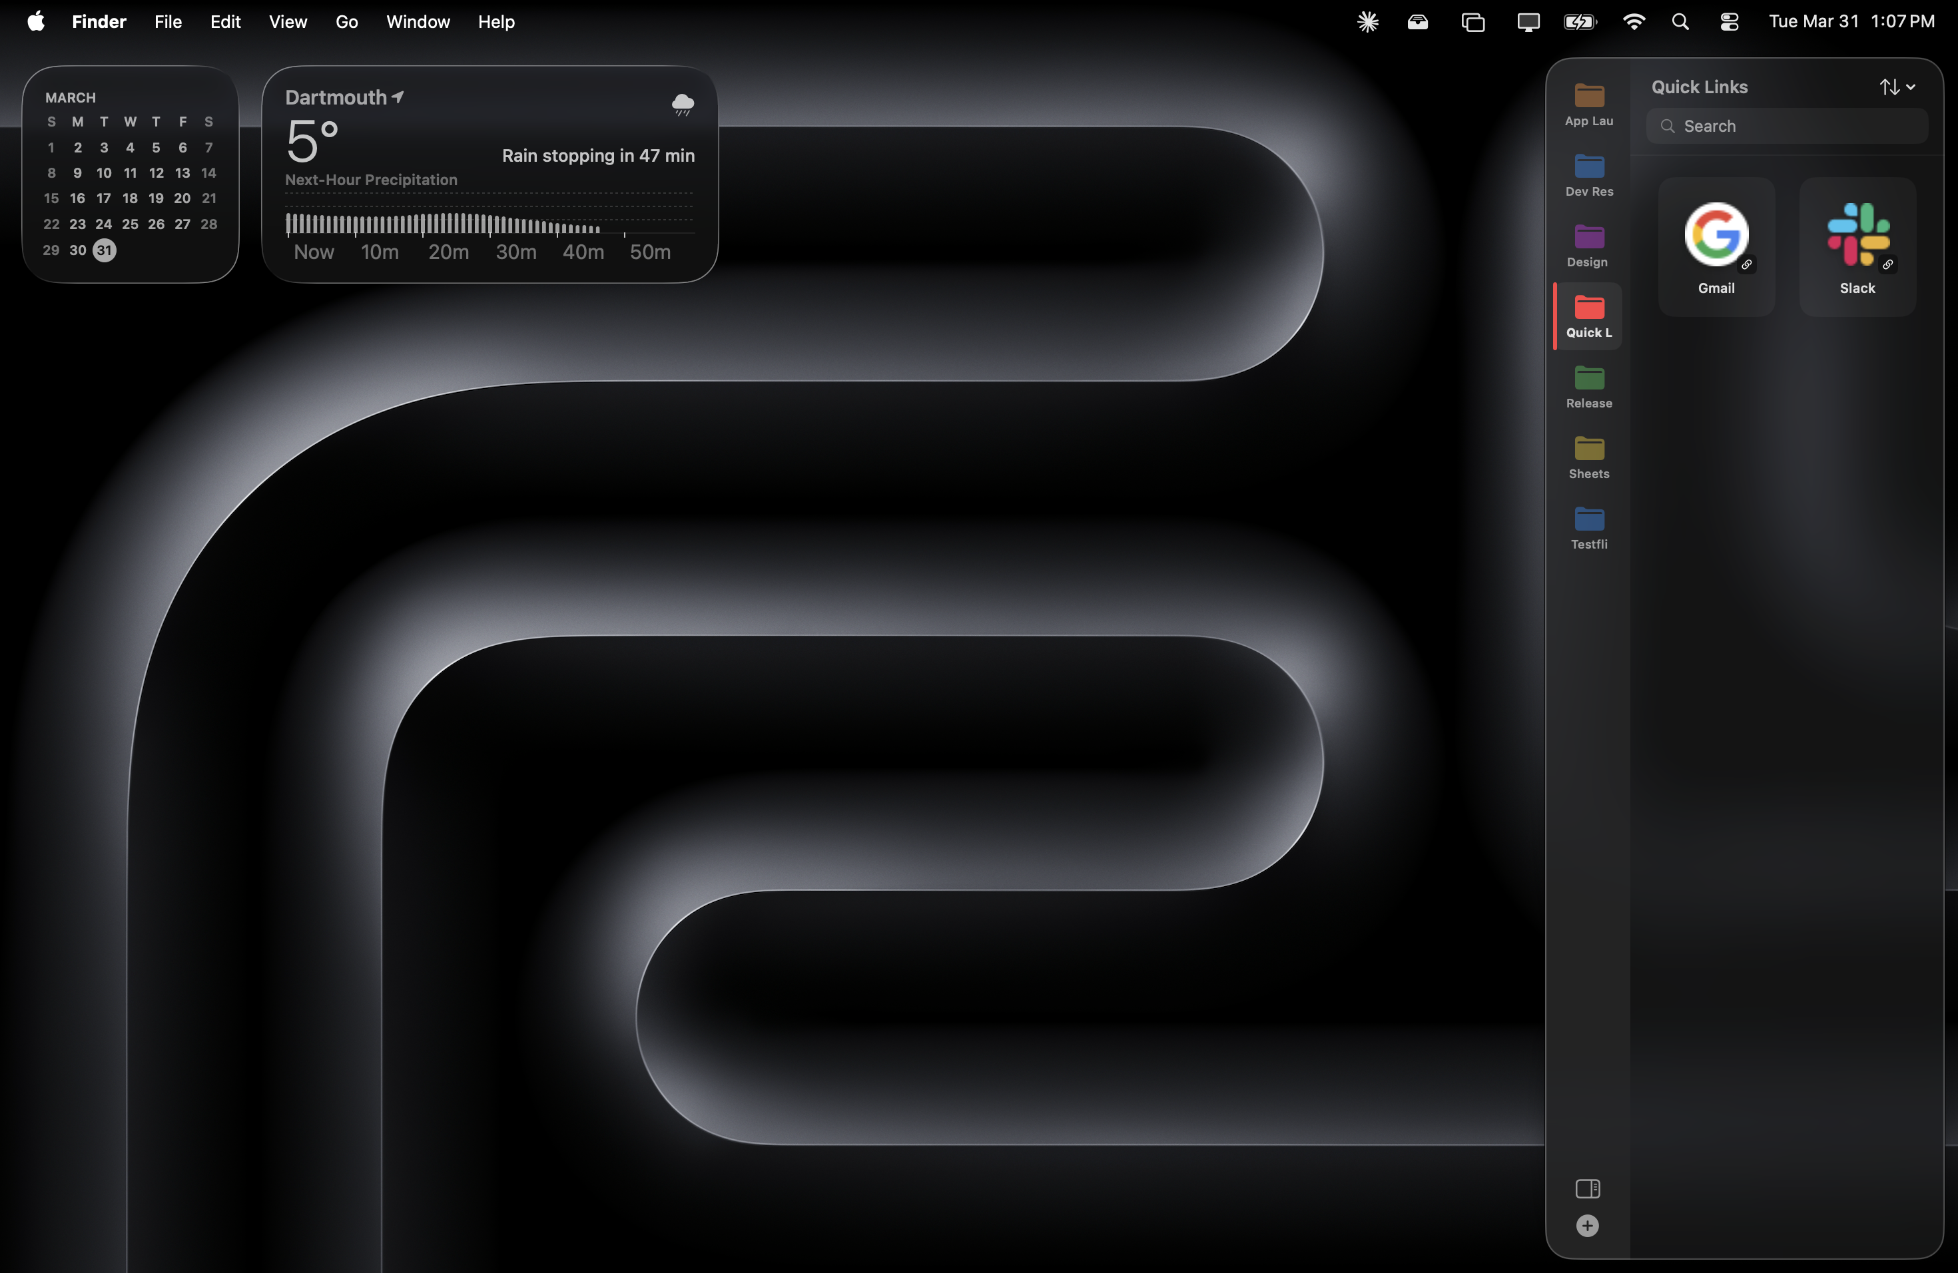Open the Window menu
This screenshot has height=1273, width=1958.
click(x=417, y=21)
